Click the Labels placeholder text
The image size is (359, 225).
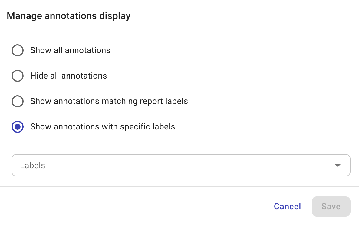point(32,165)
